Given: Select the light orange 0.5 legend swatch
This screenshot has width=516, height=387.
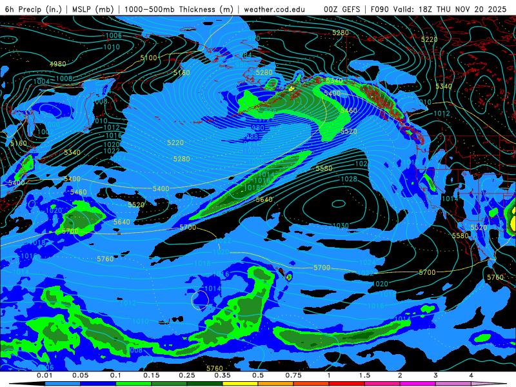Looking at the screenshot, I should click(x=276, y=384).
